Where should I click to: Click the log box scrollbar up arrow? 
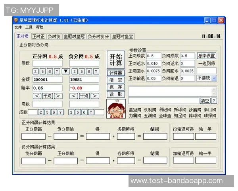[x=214, y=89]
